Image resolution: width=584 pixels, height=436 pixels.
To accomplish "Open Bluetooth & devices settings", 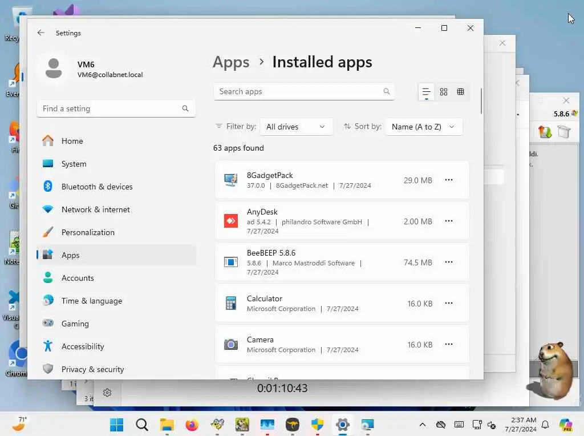I will tap(116, 186).
